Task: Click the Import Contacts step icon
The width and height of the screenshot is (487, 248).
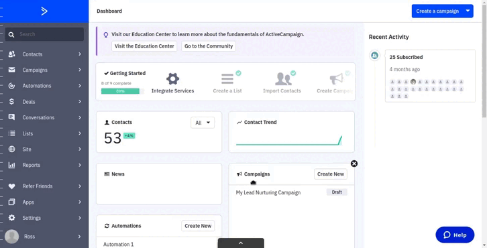Action: coord(283,79)
